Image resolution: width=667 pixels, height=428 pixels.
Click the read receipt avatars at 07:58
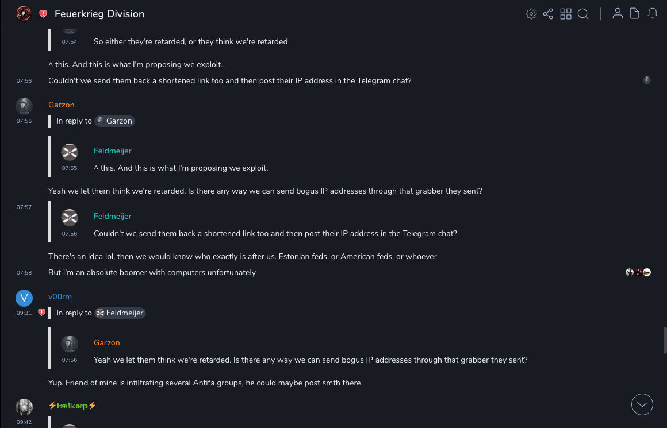(x=638, y=272)
